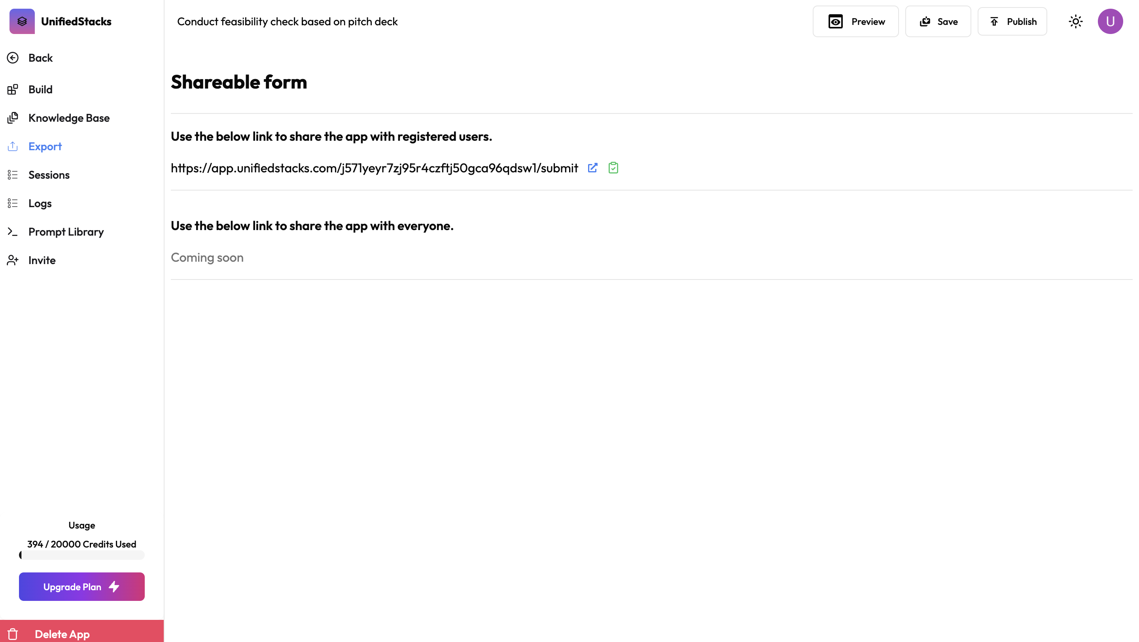Save the app
This screenshot has width=1139, height=642.
pos(937,22)
